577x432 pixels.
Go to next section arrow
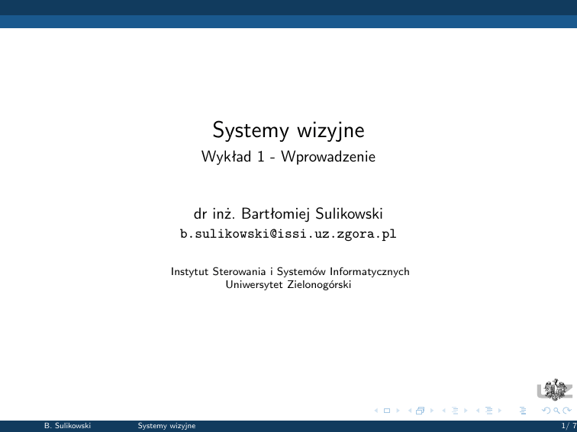(x=498, y=411)
